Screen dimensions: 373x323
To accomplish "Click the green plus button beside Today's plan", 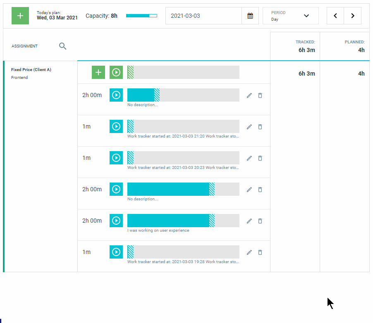I will pyautogui.click(x=20, y=16).
